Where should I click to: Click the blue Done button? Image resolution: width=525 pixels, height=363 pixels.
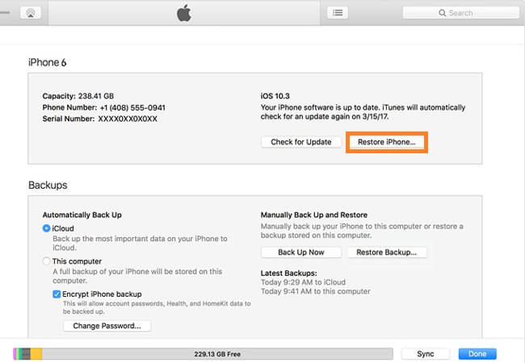pos(477,354)
